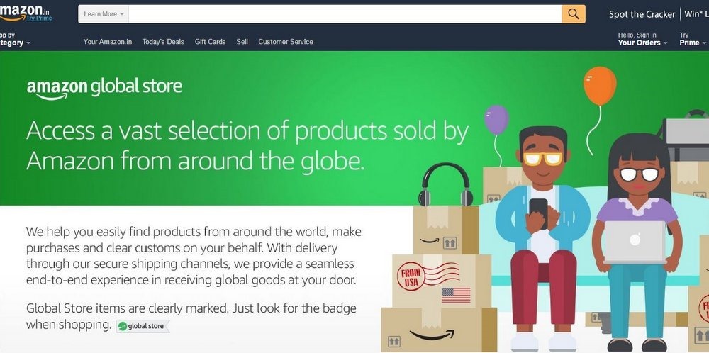
Task: Click the Sell link in navigation
Action: pos(242,42)
